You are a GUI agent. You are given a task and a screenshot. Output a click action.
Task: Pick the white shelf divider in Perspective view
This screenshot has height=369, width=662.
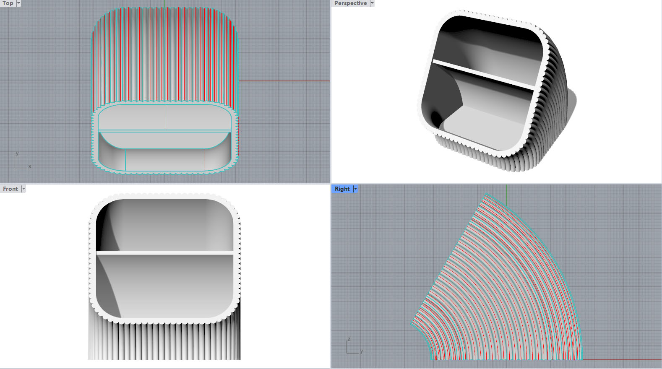pos(483,74)
